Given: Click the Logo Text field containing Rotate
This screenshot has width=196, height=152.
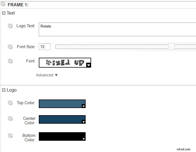Looking at the screenshot, I should coord(117,29).
